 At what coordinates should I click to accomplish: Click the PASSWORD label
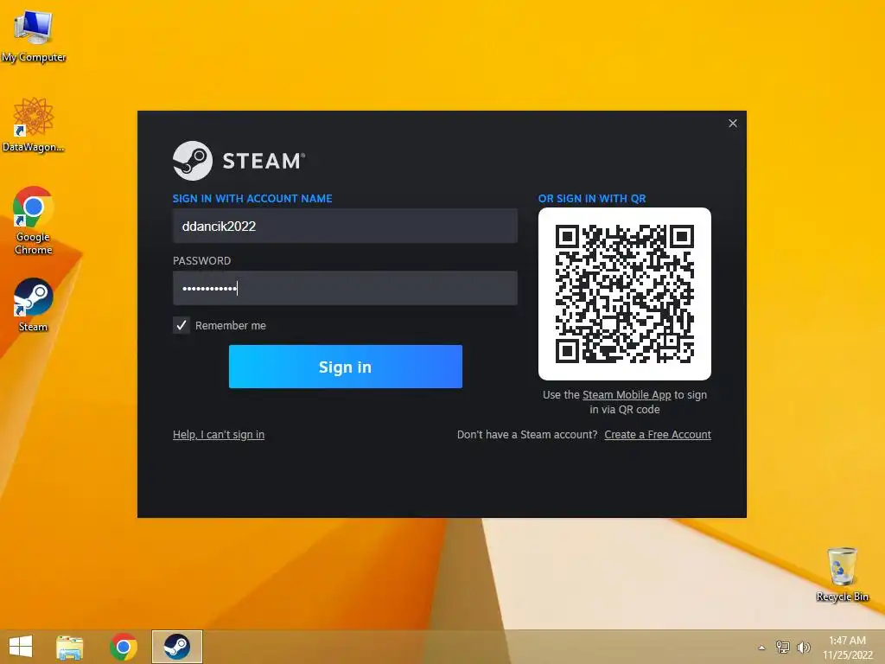coord(201,260)
